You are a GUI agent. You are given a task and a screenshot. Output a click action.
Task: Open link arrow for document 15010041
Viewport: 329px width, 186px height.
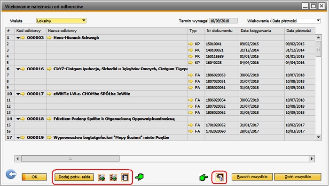coord(190,44)
